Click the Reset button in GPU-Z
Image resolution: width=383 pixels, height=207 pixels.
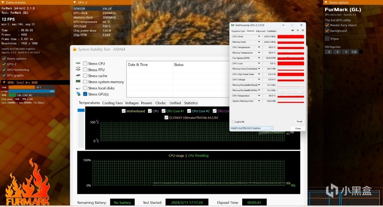(299, 121)
